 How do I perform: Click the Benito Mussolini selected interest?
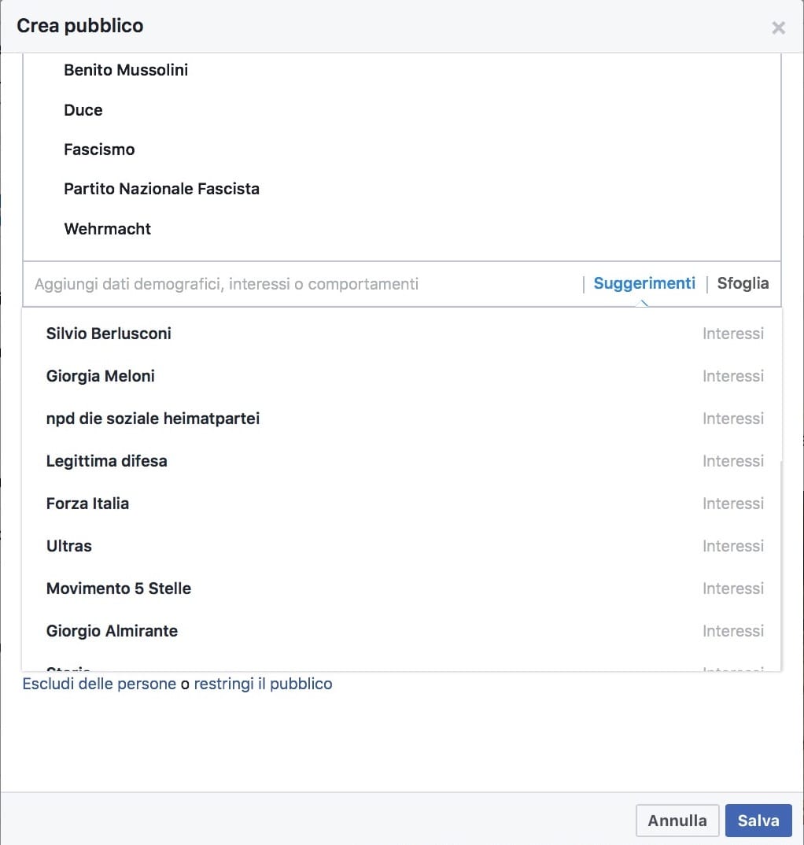(126, 70)
